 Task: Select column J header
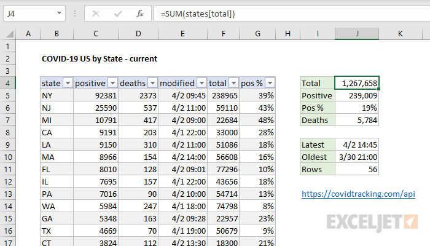[357, 34]
